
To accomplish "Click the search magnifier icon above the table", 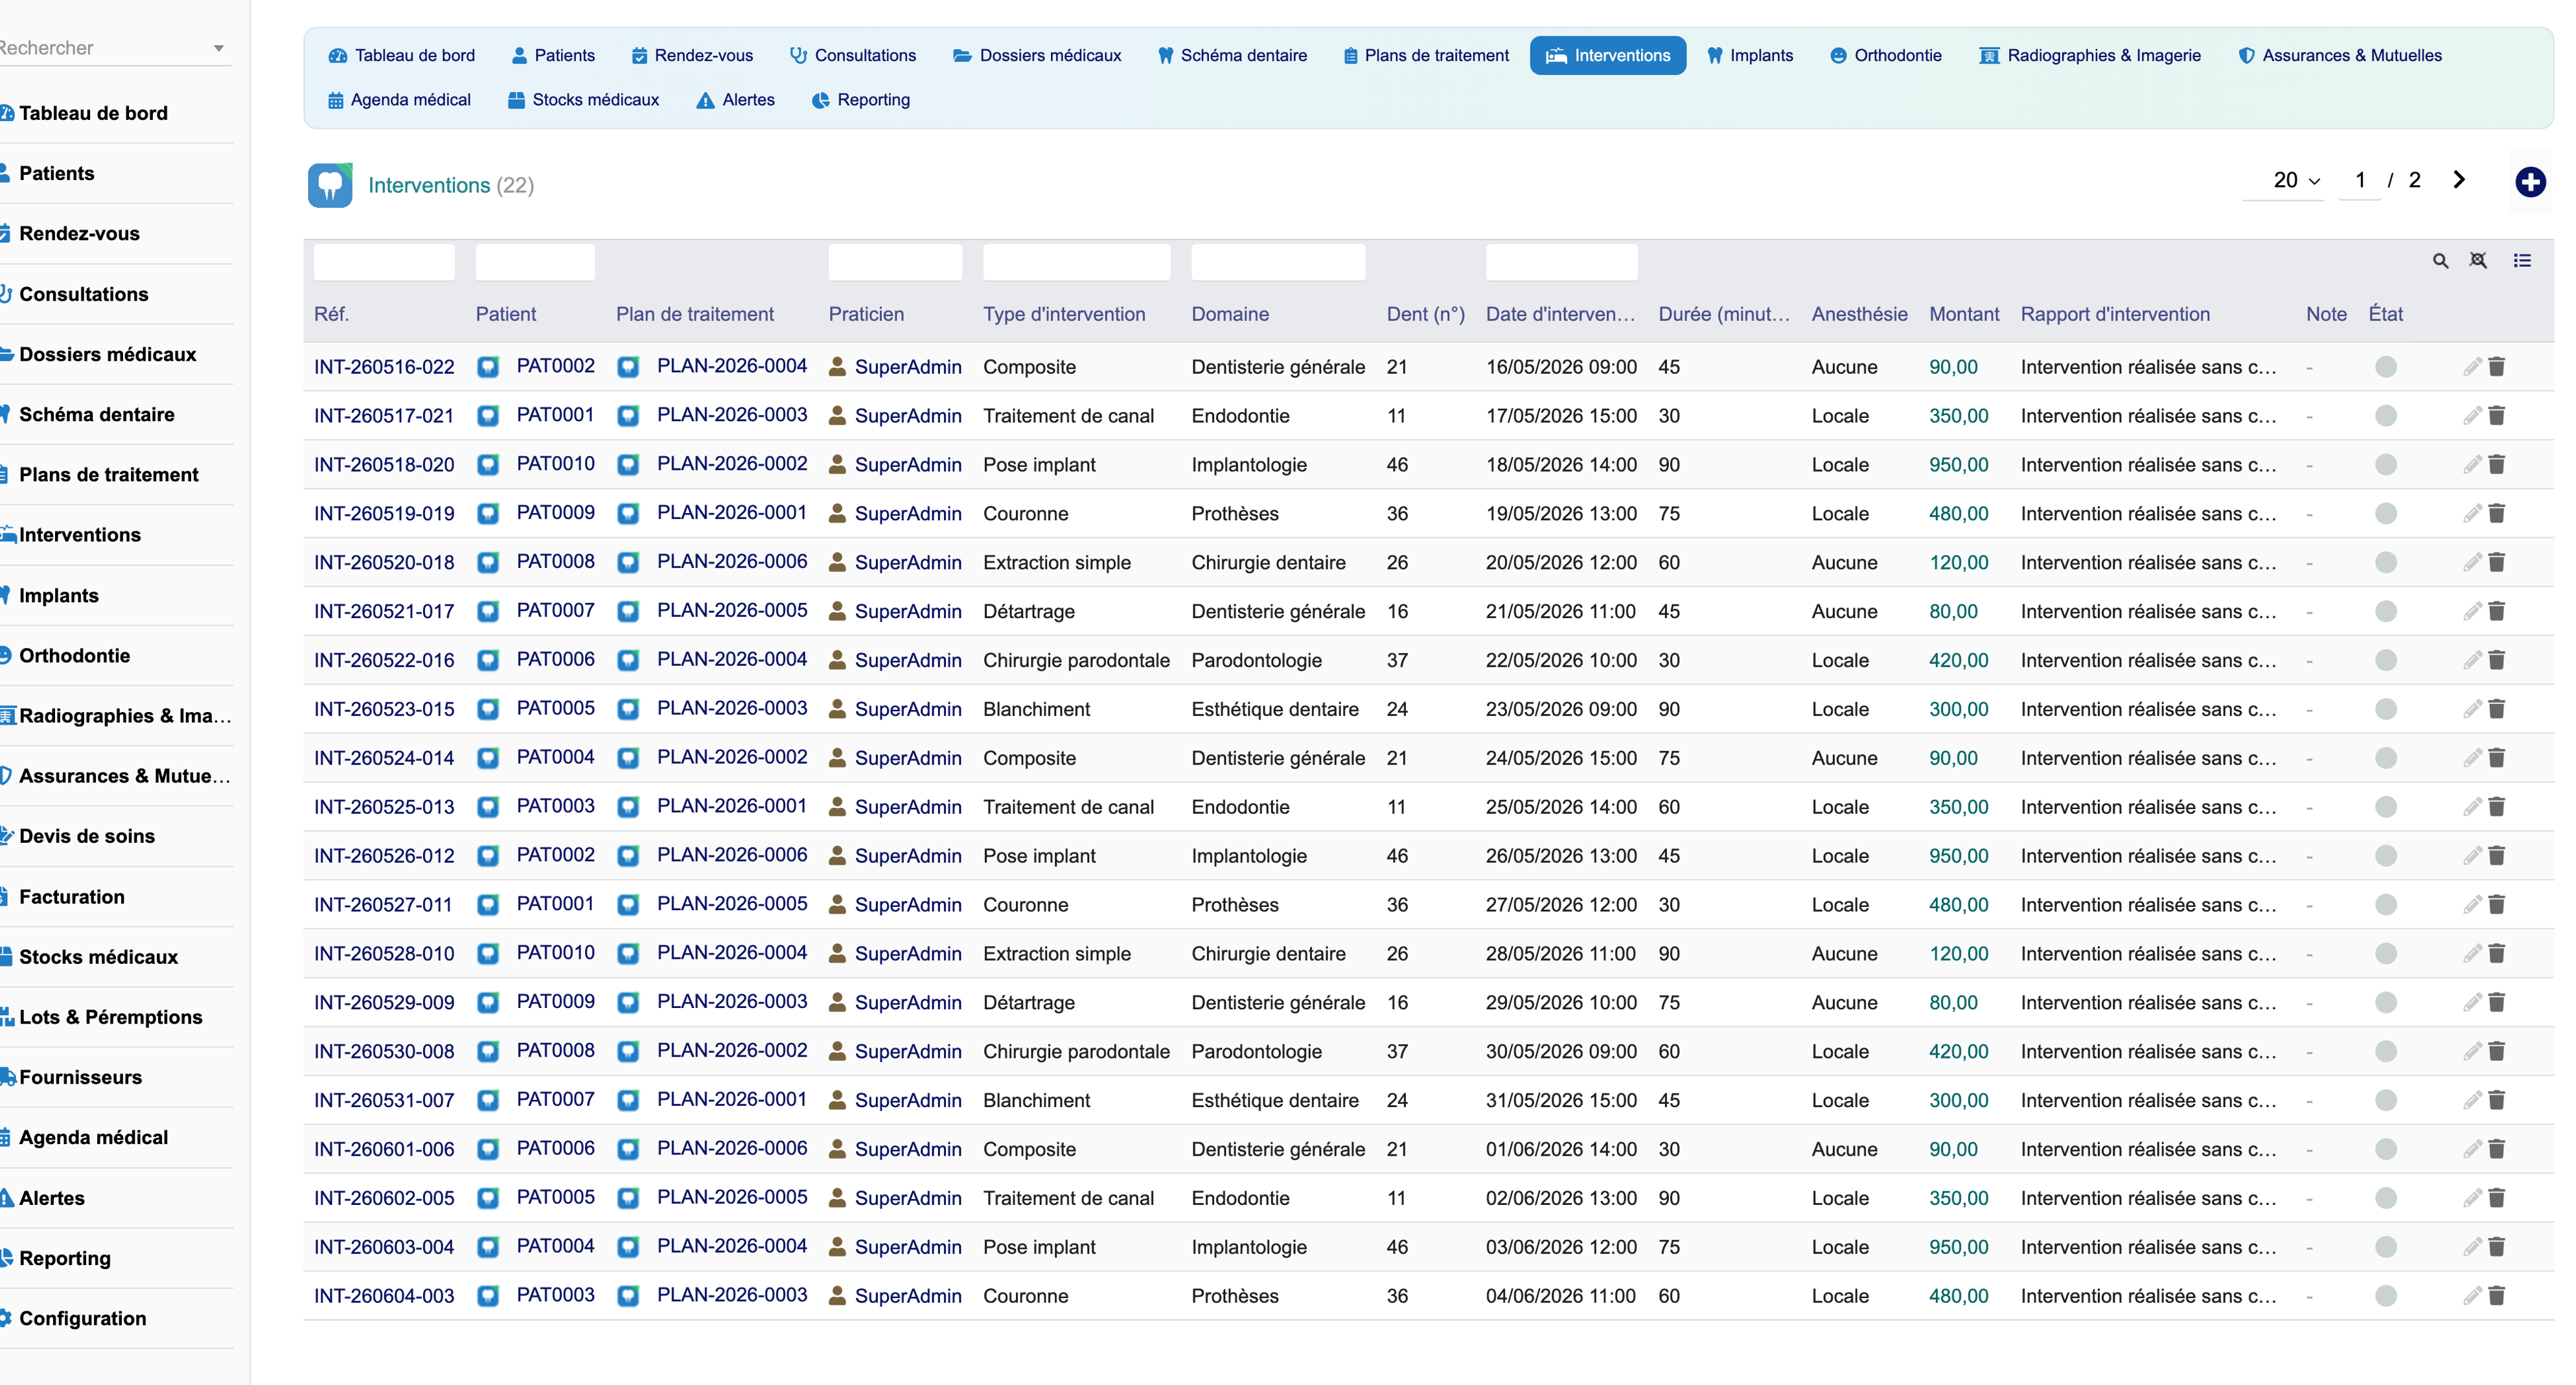I will point(2440,261).
